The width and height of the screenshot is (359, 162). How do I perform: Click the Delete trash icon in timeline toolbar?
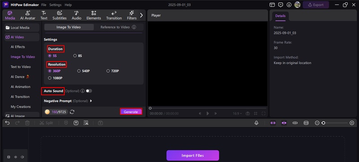pos(27,123)
